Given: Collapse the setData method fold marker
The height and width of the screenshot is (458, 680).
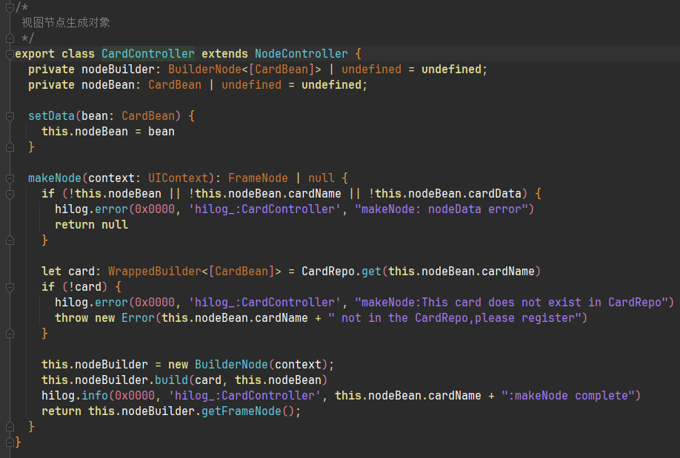Looking at the screenshot, I should pyautogui.click(x=9, y=116).
